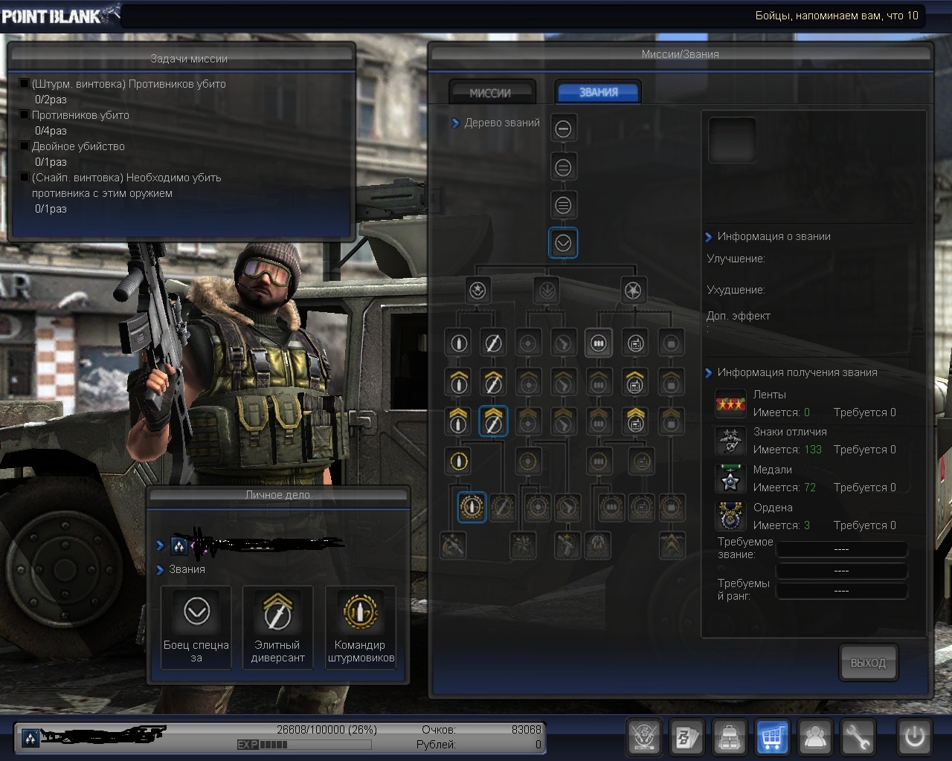Select the two-chevron radio rank icon
Screen dimensions: 952x761
click(x=635, y=421)
